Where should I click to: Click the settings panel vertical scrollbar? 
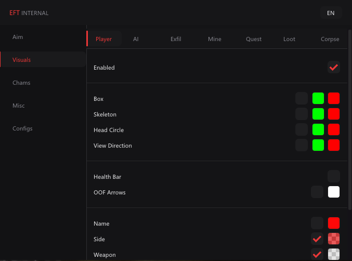[350, 120]
